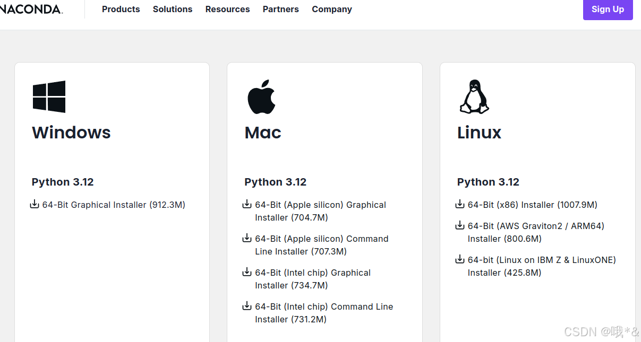641x342 pixels.
Task: Click download icon beside Apple silicon Graphical Installer
Action: click(x=247, y=204)
